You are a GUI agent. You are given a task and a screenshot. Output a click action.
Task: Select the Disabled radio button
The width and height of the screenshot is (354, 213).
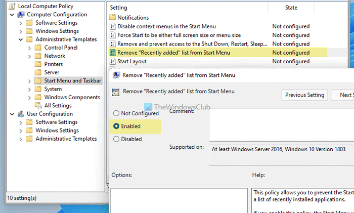click(x=117, y=139)
